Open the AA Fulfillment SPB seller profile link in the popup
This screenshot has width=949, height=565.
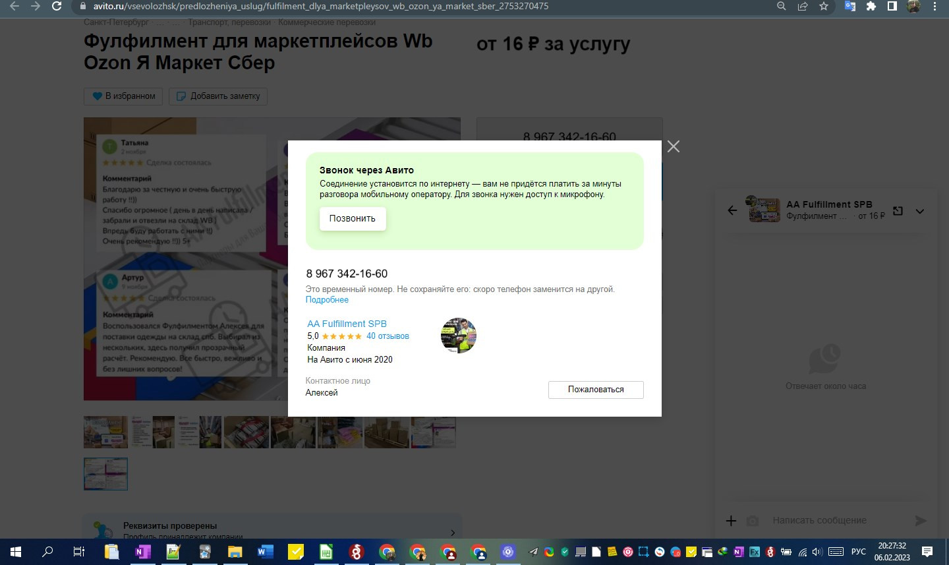(x=347, y=324)
